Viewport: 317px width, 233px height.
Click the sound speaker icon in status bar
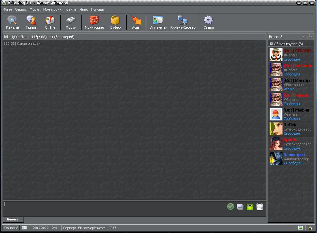pyautogui.click(x=310, y=228)
